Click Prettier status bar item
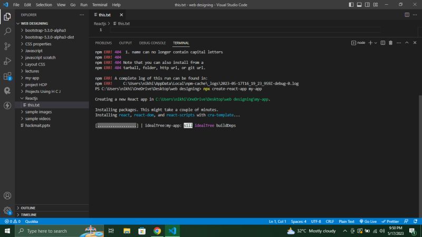Image resolution: width=422 pixels, height=237 pixels. tap(390, 221)
